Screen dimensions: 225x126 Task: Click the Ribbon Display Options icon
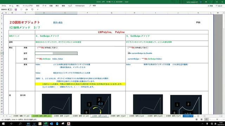point(206,2)
